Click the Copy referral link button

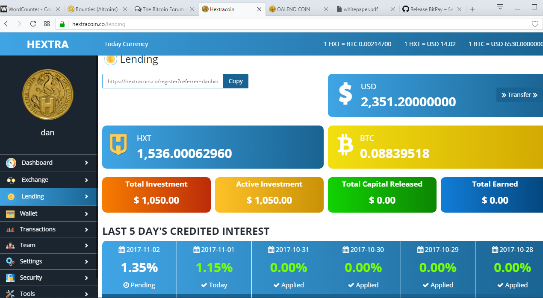236,81
